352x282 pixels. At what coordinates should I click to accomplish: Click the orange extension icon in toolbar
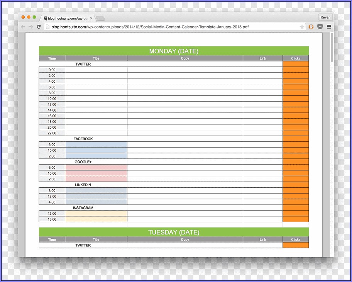click(x=311, y=27)
